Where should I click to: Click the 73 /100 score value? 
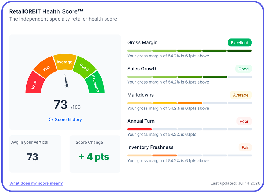click(x=67, y=105)
